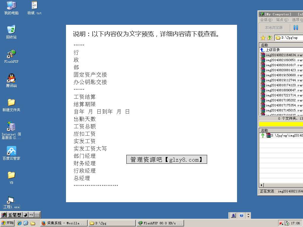Select the 上级目录 parent directory row
The width and height of the screenshot is (303, 227).
click(x=281, y=50)
